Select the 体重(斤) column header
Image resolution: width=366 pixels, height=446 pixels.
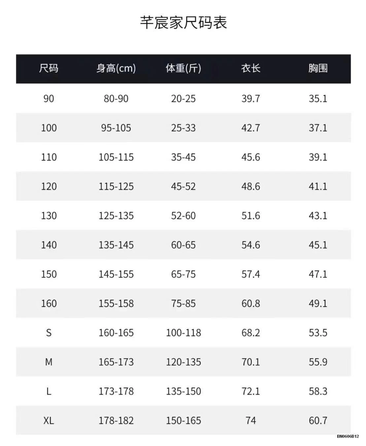(x=183, y=68)
